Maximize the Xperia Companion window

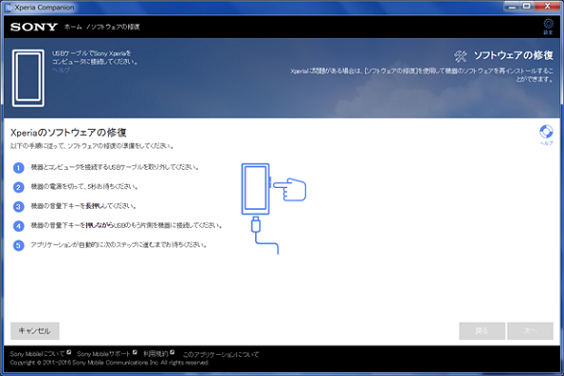click(526, 6)
